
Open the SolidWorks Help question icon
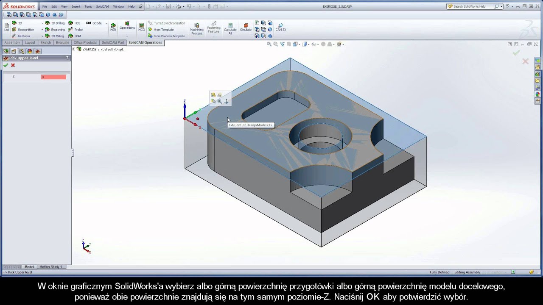tap(507, 6)
